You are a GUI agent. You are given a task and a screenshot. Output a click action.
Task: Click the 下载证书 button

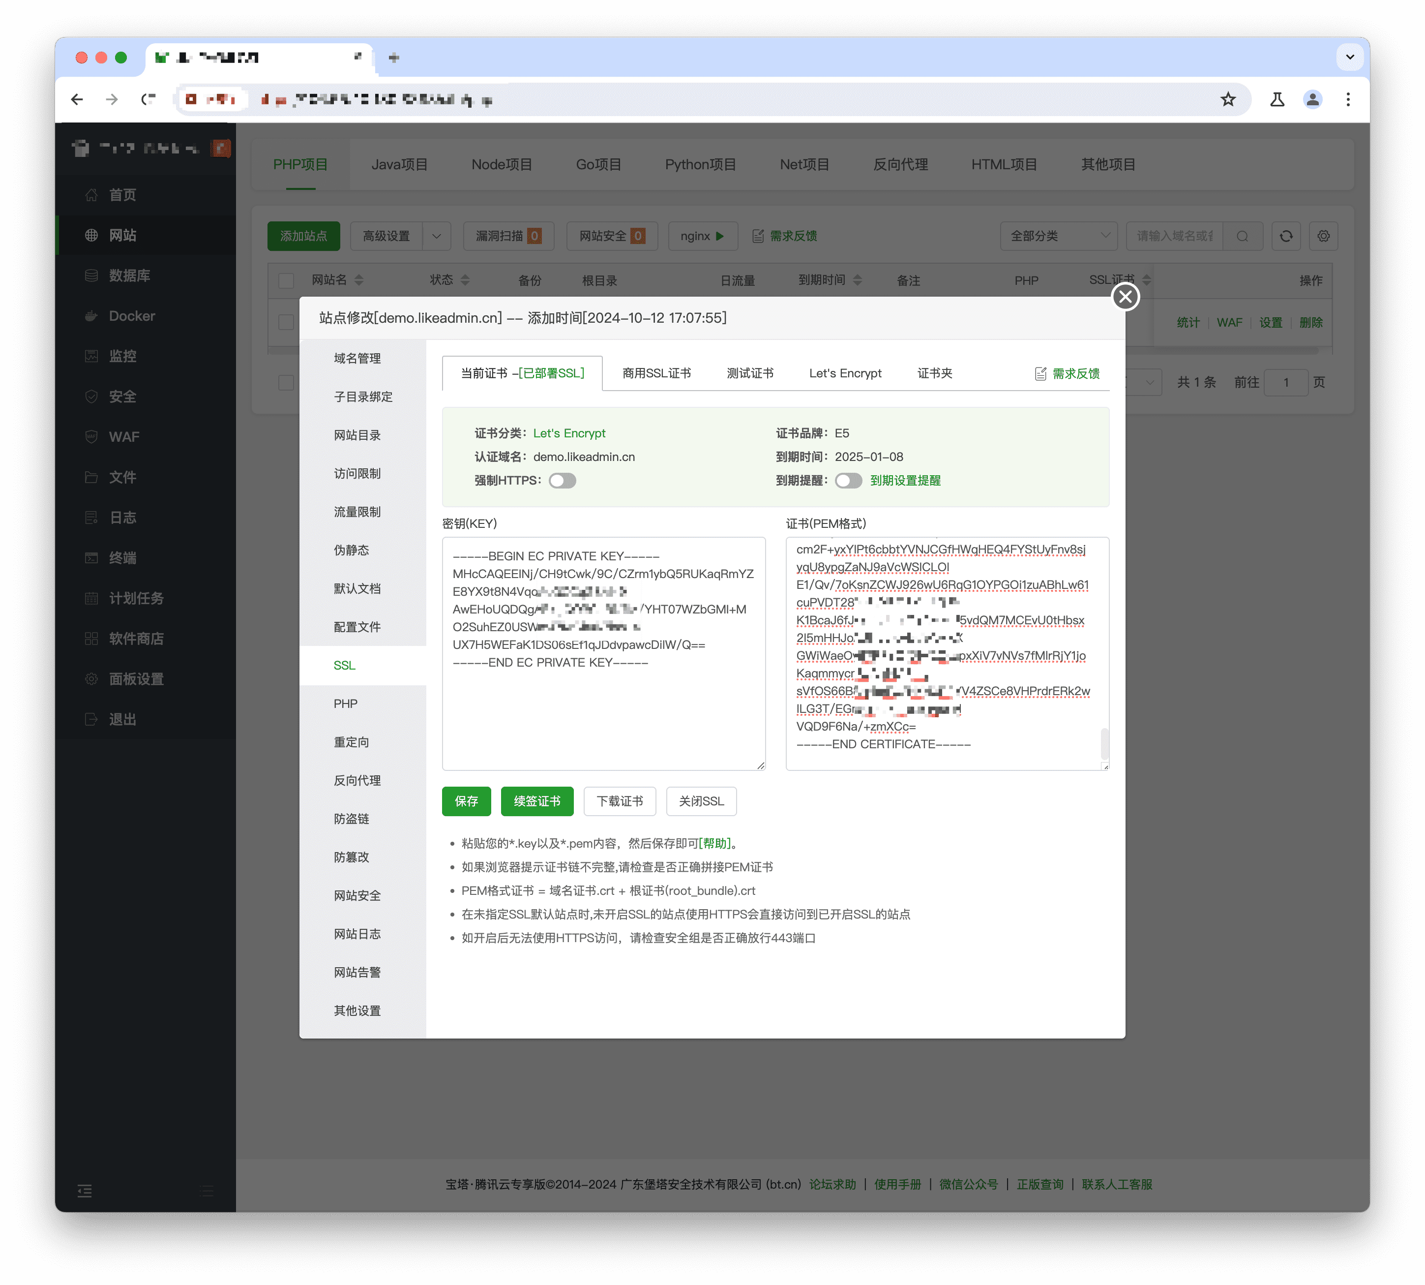click(619, 800)
